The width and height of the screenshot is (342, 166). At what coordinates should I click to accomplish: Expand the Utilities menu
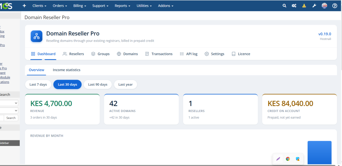pyautogui.click(x=144, y=6)
